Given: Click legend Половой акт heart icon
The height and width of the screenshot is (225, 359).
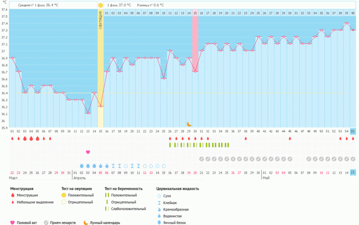Looking at the screenshot, I should [13, 223].
